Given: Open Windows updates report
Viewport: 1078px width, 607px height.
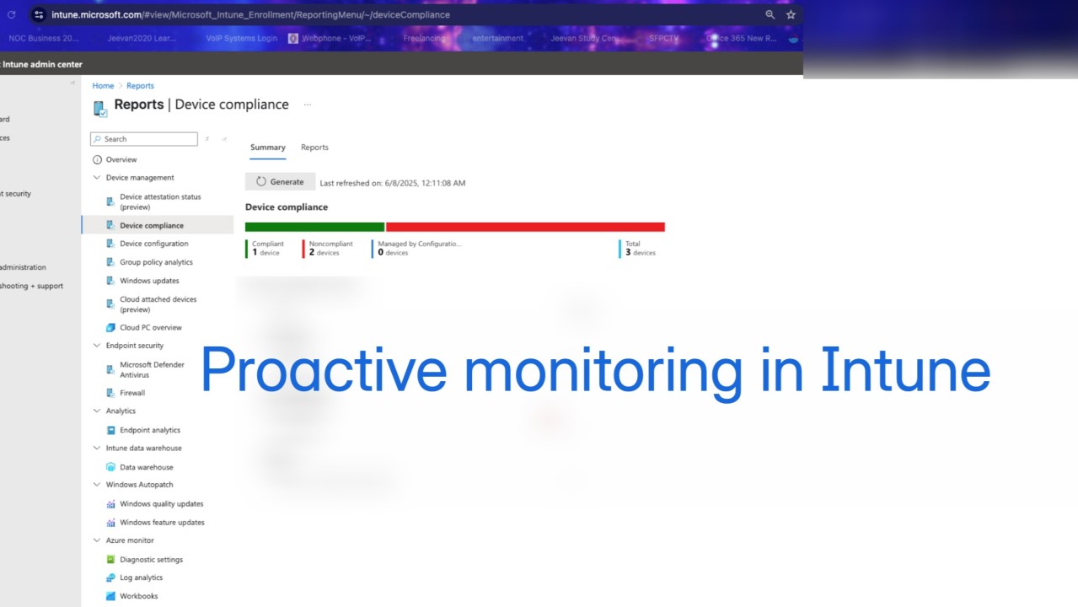Looking at the screenshot, I should [x=149, y=281].
